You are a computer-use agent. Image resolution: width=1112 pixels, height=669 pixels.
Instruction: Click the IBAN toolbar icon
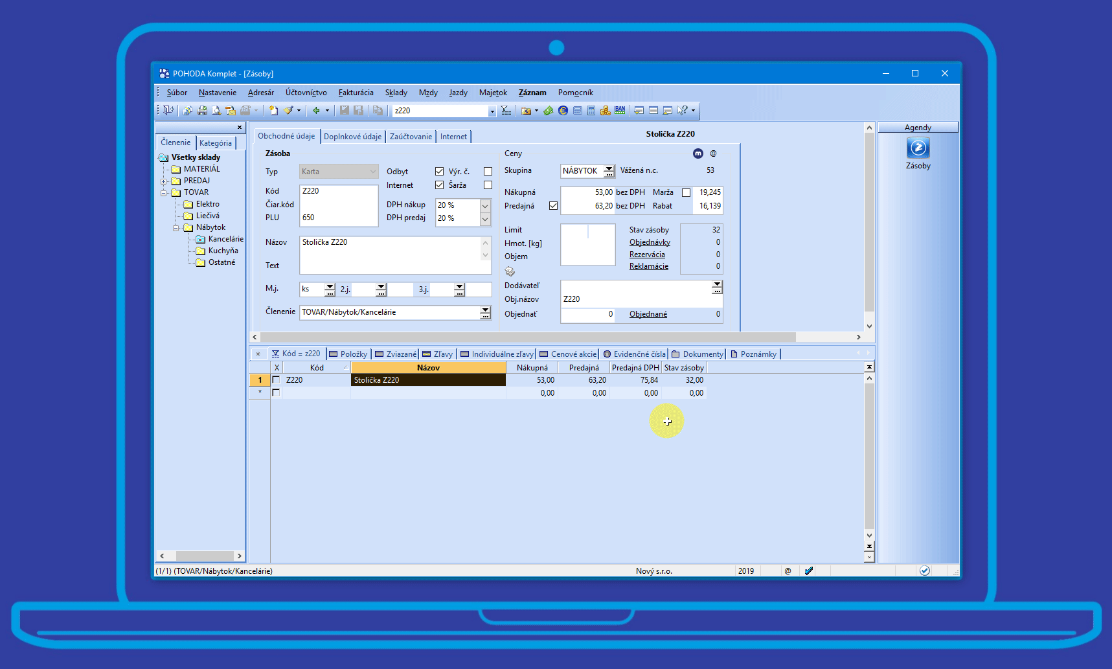tap(620, 110)
